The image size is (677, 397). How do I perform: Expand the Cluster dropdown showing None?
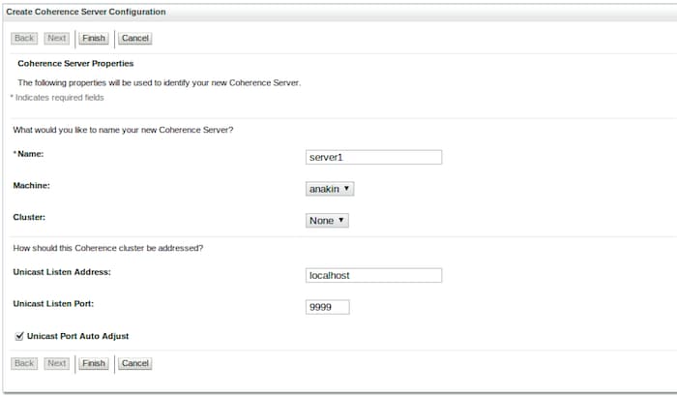point(327,220)
